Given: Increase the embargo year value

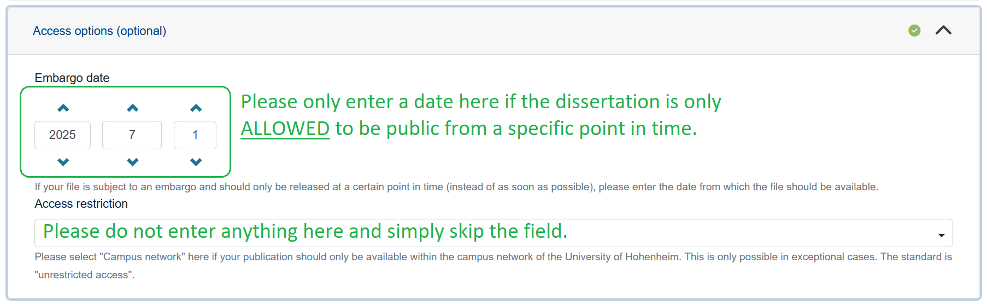Looking at the screenshot, I should (63, 108).
